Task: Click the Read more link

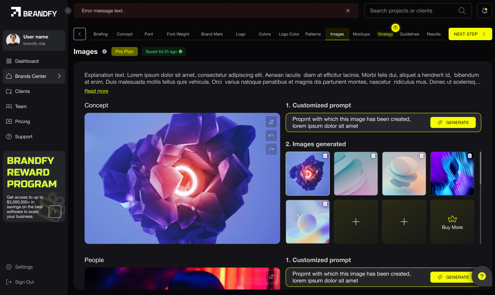Action: (x=96, y=91)
